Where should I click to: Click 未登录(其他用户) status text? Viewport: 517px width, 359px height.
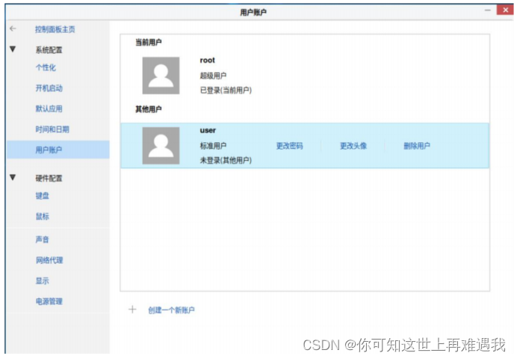tap(226, 160)
